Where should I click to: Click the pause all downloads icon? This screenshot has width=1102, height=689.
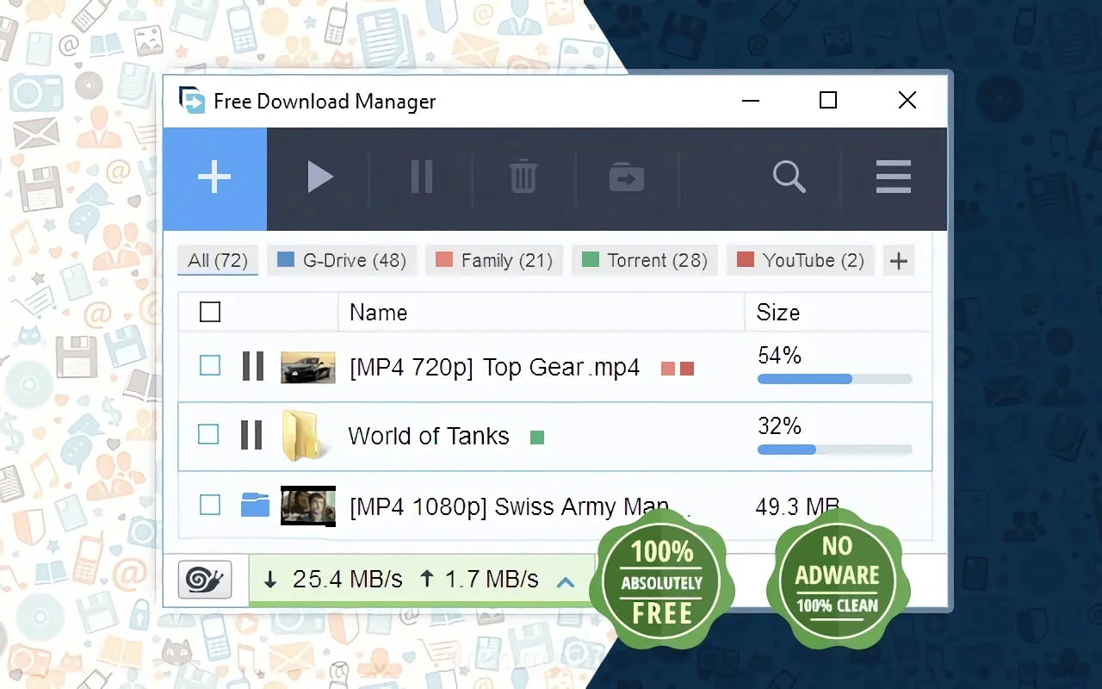pos(421,177)
